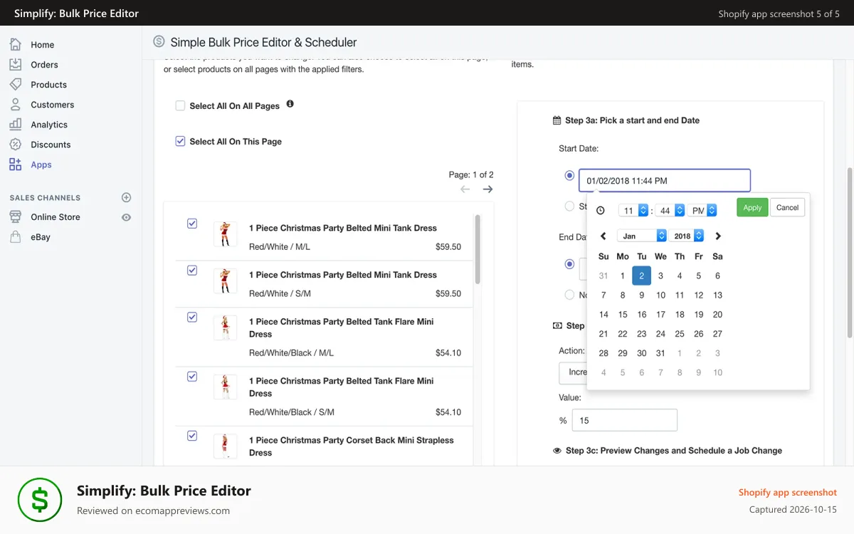Open the month dropdown showing Jan
854x534 pixels.
[x=642, y=236]
